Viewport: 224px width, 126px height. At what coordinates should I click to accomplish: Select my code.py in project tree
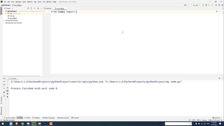click(x=12, y=18)
